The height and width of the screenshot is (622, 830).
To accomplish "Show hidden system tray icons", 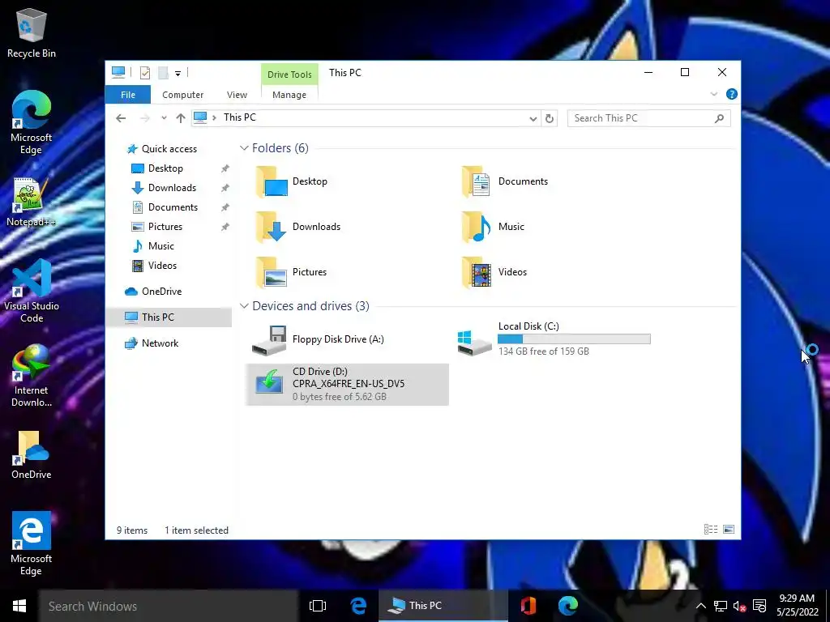I will coord(701,607).
